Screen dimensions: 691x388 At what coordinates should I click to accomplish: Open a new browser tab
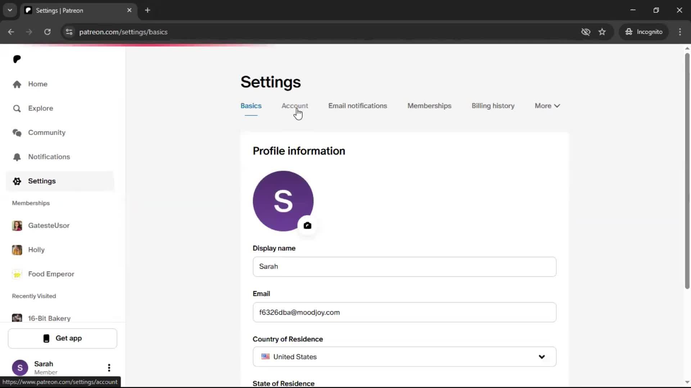[148, 10]
